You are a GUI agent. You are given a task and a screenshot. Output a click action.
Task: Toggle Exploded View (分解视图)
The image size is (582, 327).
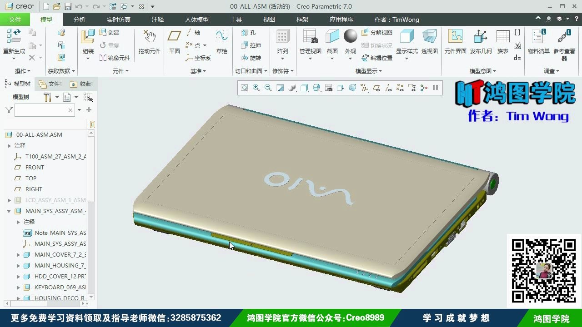pyautogui.click(x=377, y=32)
